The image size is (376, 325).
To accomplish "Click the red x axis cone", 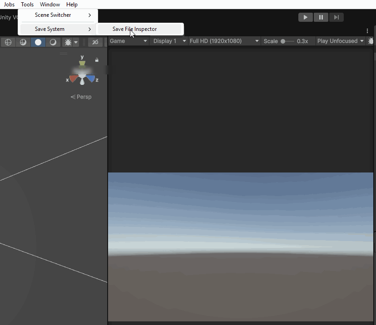I will pyautogui.click(x=74, y=79).
